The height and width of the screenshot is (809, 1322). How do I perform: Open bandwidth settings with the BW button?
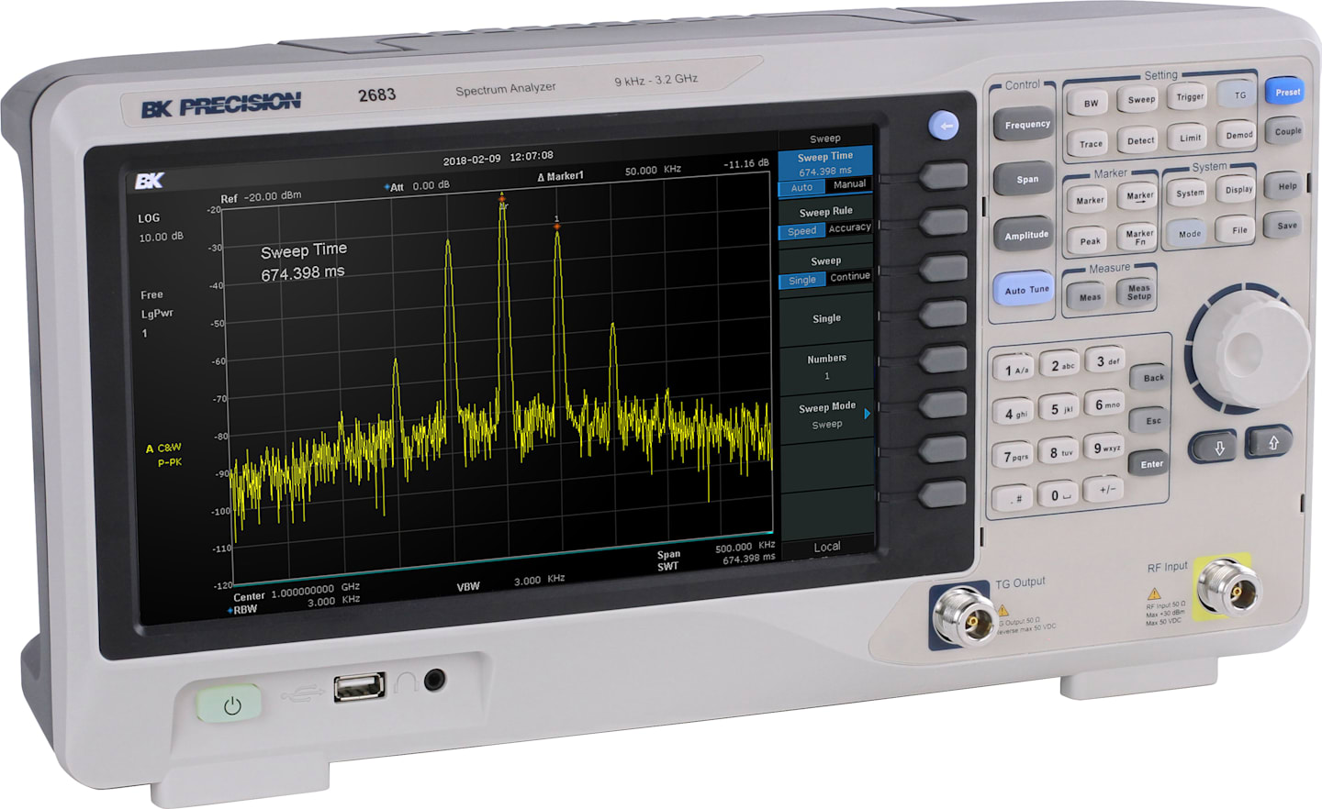(x=1089, y=103)
